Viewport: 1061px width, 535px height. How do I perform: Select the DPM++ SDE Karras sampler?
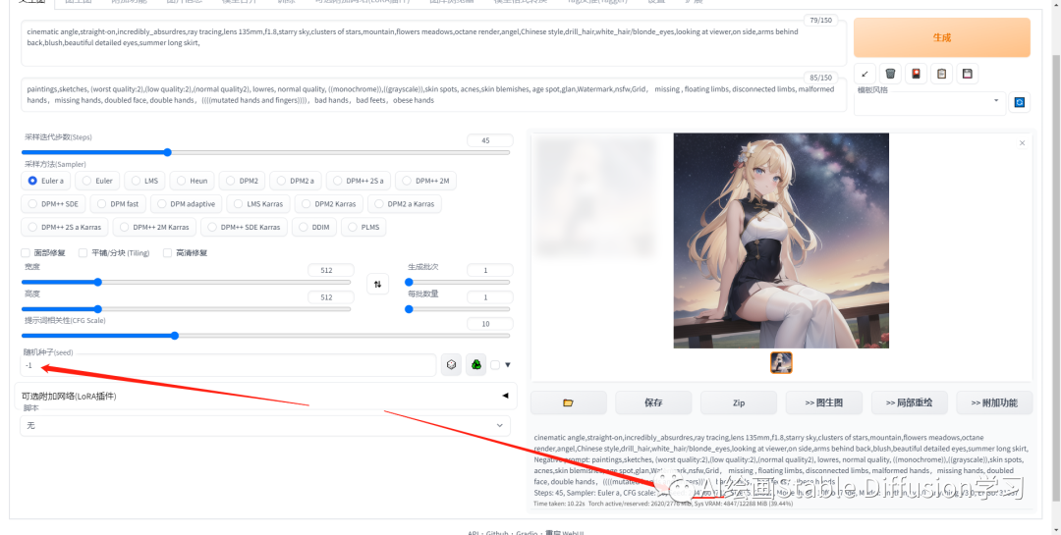point(245,227)
